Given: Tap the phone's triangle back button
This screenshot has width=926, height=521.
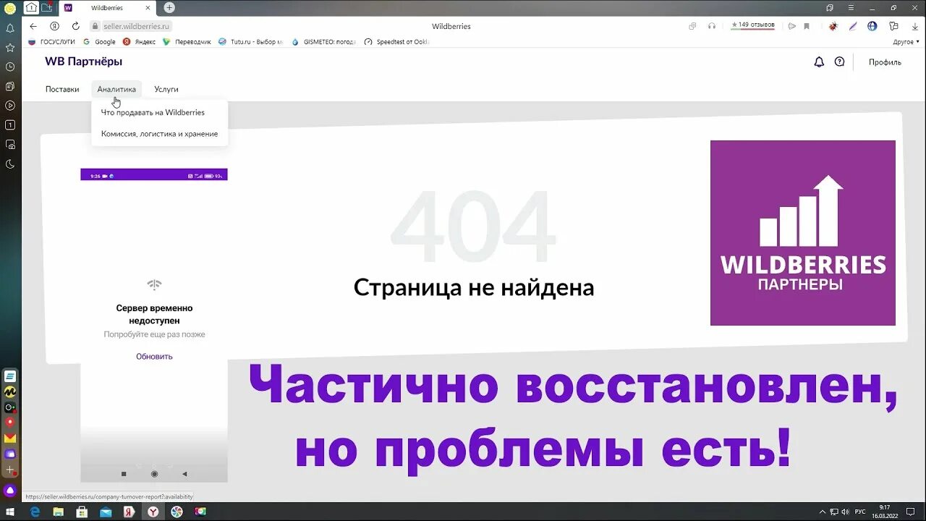Looking at the screenshot, I should [x=184, y=474].
